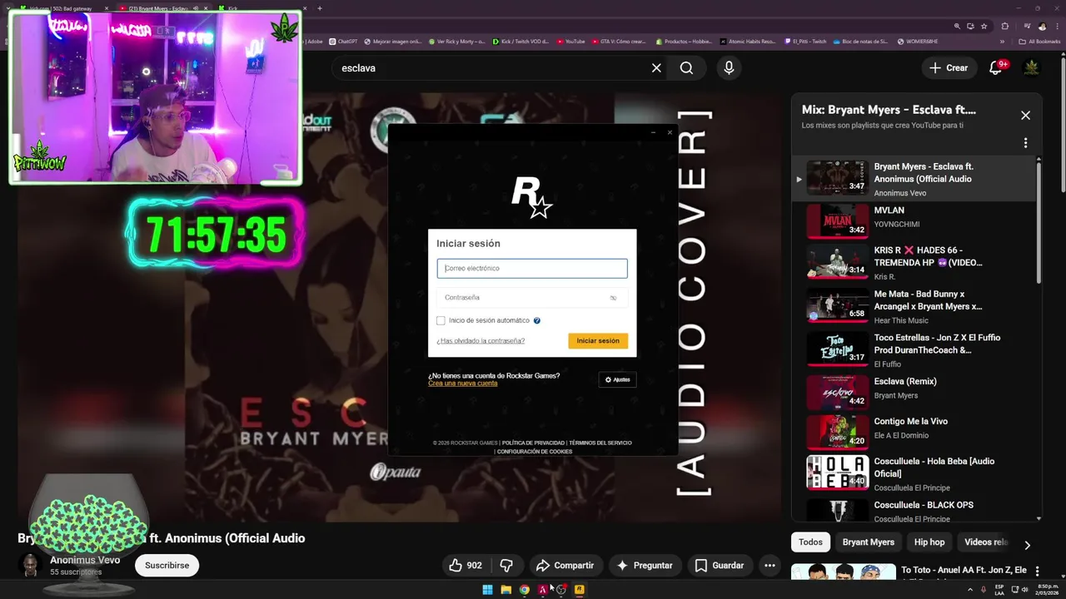Click the 'Guardar' save button

720,565
